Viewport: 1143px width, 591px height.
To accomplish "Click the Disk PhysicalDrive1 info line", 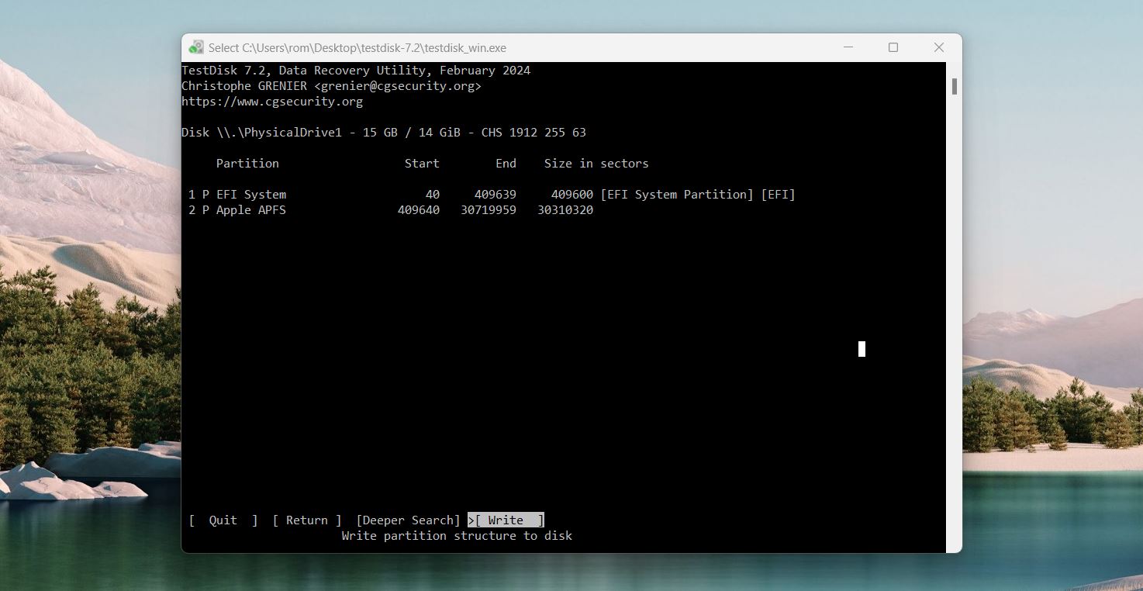I will click(384, 133).
